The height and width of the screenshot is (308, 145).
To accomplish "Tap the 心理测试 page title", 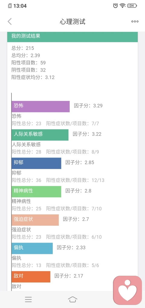I will 72,22.
